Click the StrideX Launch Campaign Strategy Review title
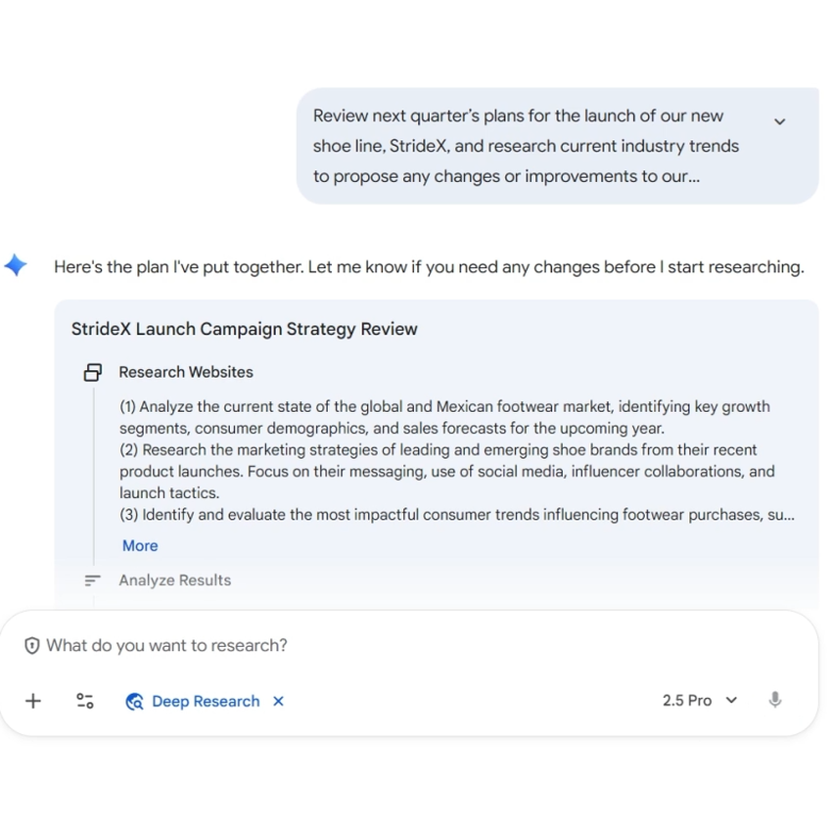832x832 pixels. click(245, 329)
